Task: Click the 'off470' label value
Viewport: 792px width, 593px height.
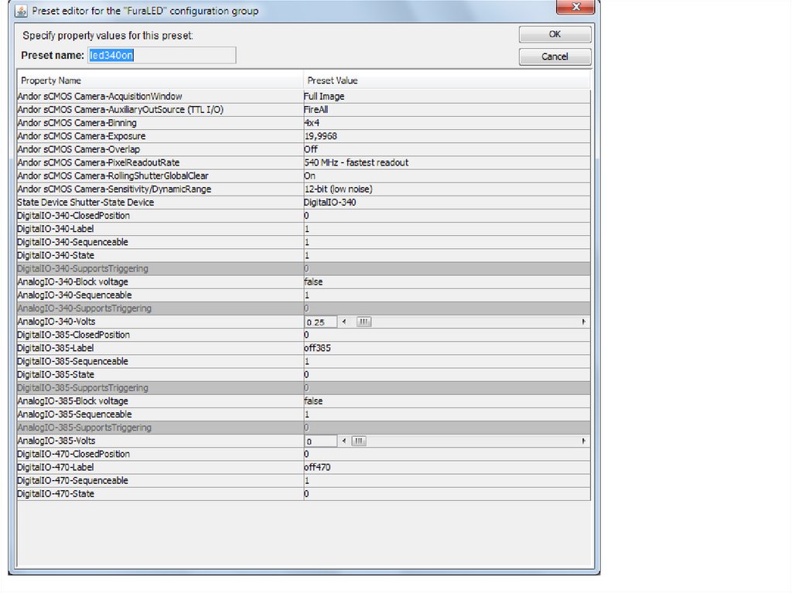Action: pos(317,467)
